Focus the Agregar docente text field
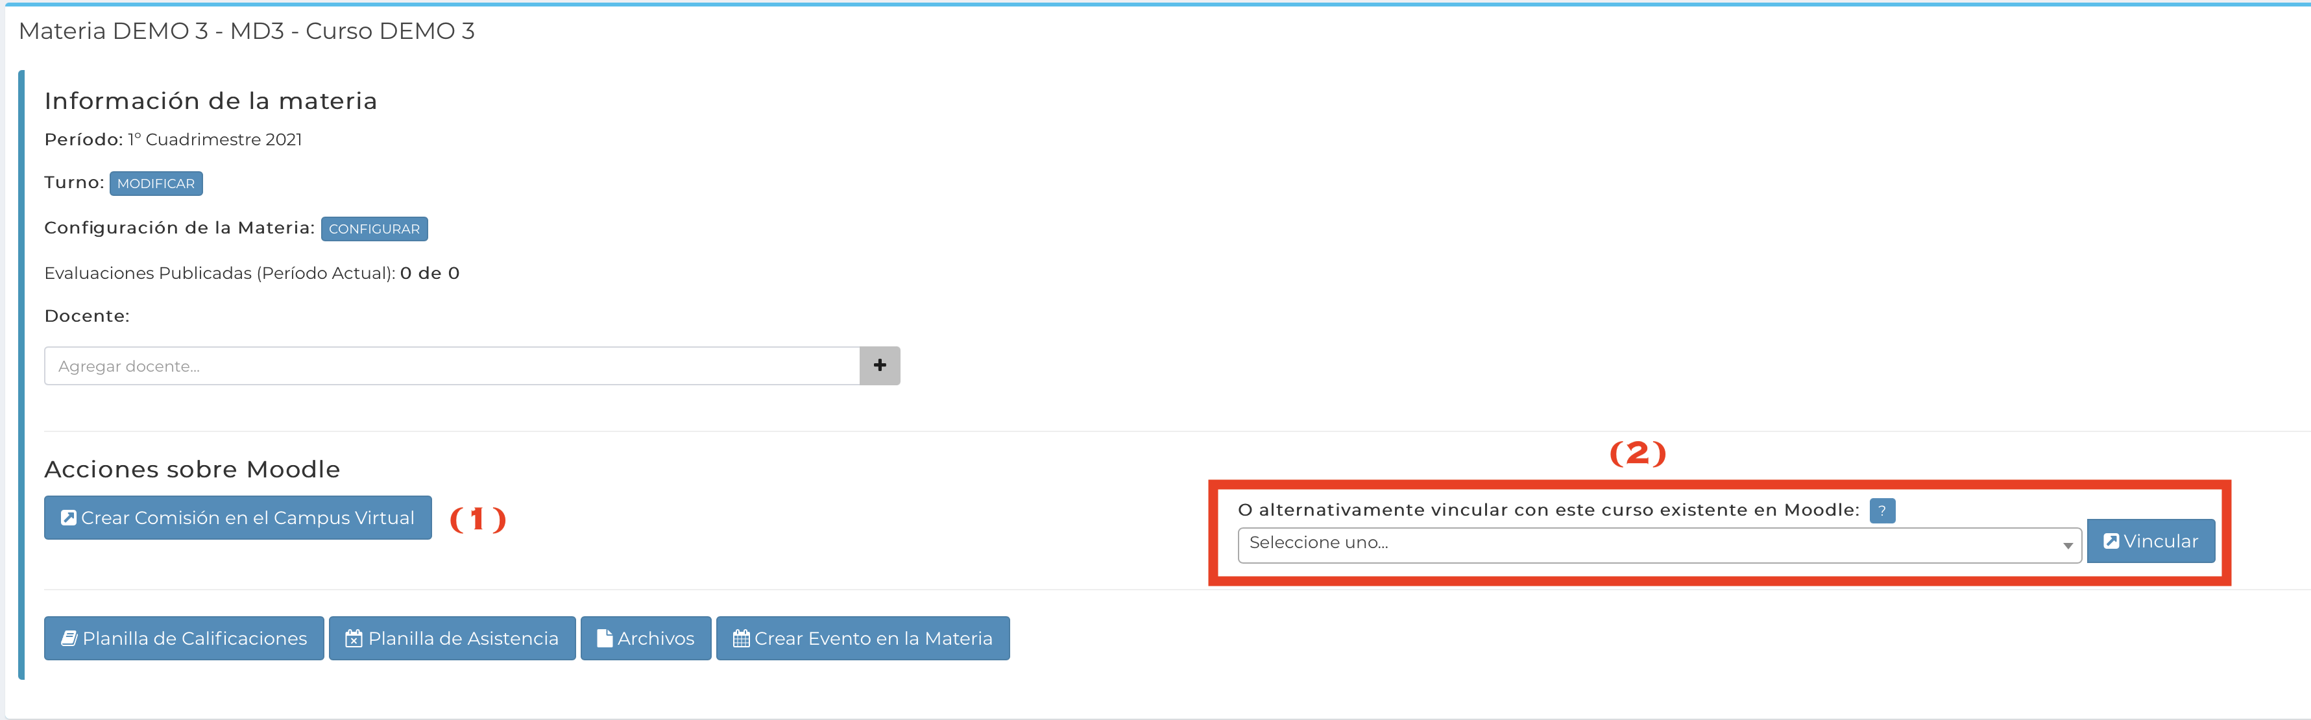The width and height of the screenshot is (2311, 720). pos(452,366)
